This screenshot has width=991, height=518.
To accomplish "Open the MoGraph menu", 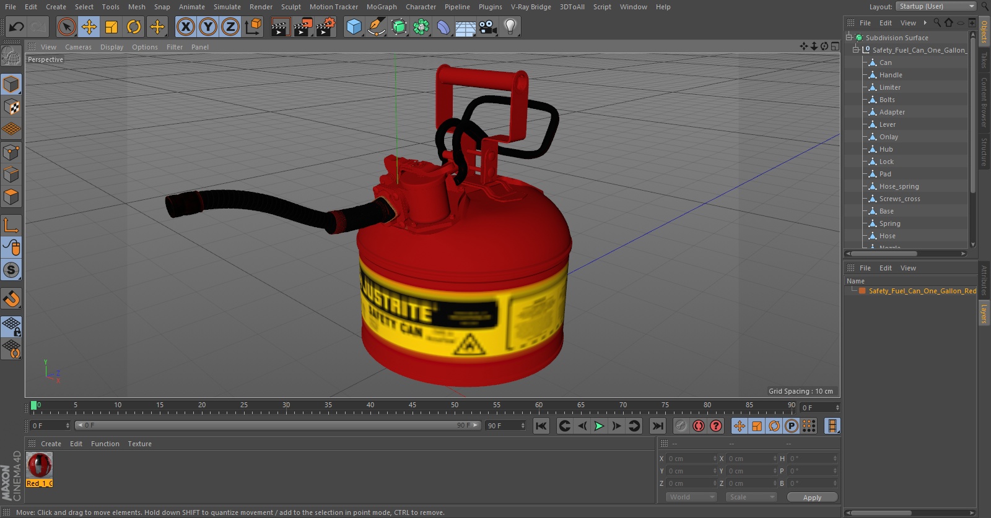I will (x=382, y=7).
